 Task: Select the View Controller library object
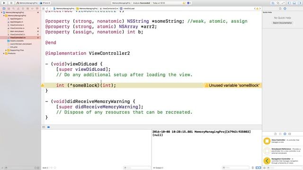coord(283,141)
